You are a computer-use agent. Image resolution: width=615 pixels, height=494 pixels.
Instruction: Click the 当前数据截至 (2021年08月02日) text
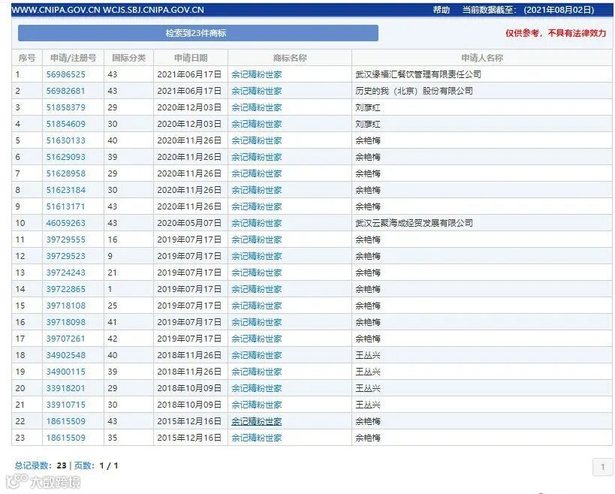tap(528, 10)
